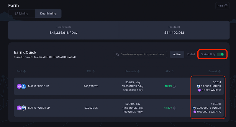Click the dQUICK icon beside 0.00000015 dQUICK

point(194,108)
